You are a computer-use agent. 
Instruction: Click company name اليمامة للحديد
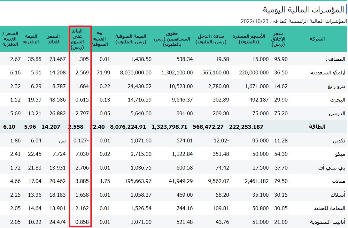(x=329, y=209)
